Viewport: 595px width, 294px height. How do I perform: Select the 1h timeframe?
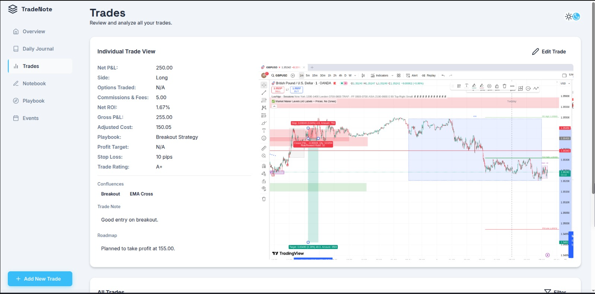(329, 75)
